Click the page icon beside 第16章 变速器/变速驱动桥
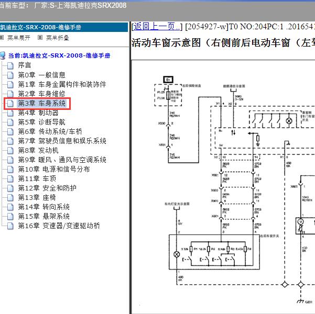 pyautogui.click(x=10, y=226)
